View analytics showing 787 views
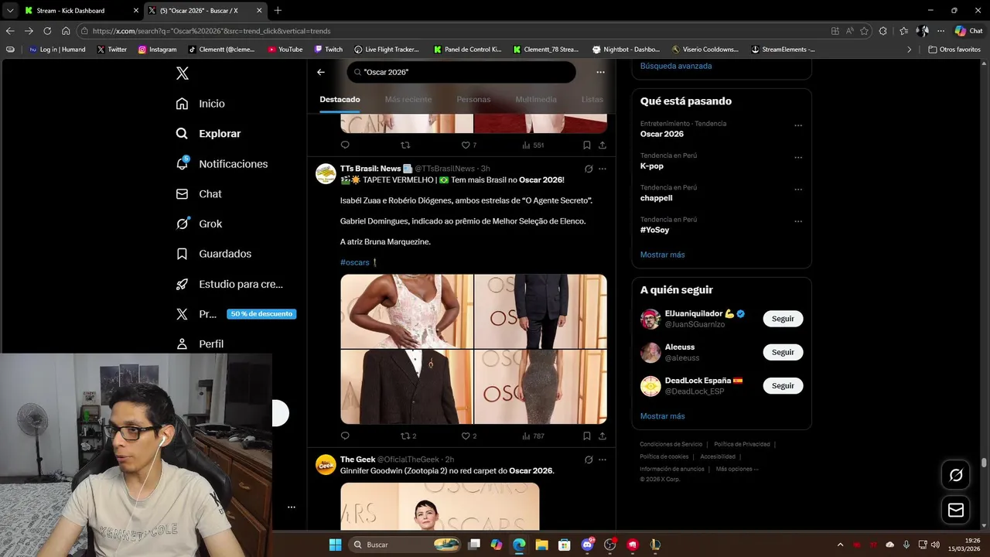 pyautogui.click(x=533, y=436)
